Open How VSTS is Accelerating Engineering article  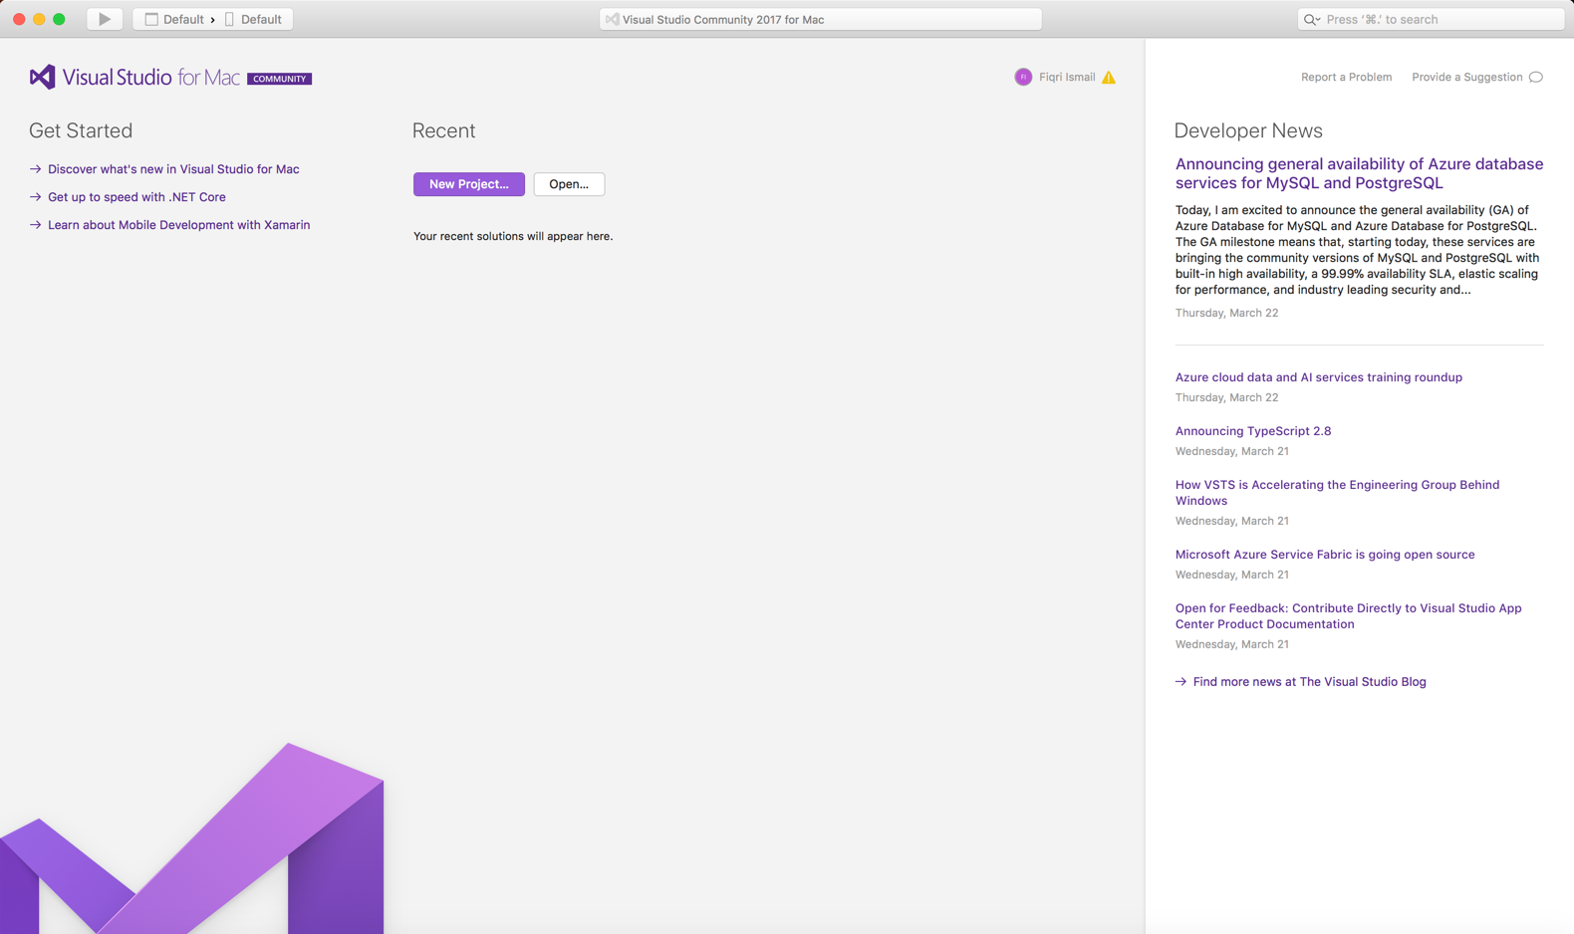coord(1337,493)
